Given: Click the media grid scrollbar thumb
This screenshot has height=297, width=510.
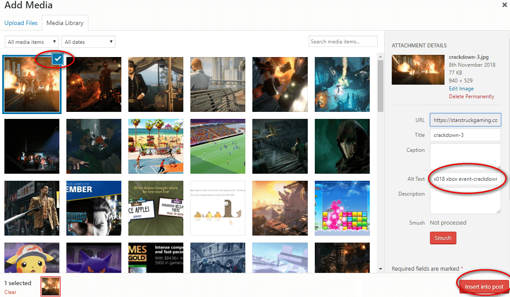Looking at the screenshot, I should coord(381,86).
